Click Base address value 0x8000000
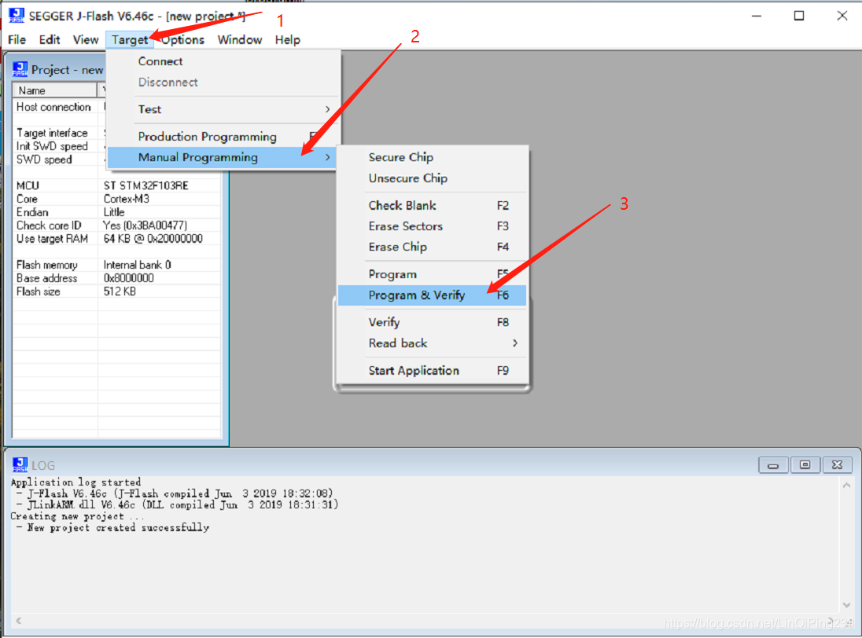Screen dimensions: 862x638 coord(129,278)
